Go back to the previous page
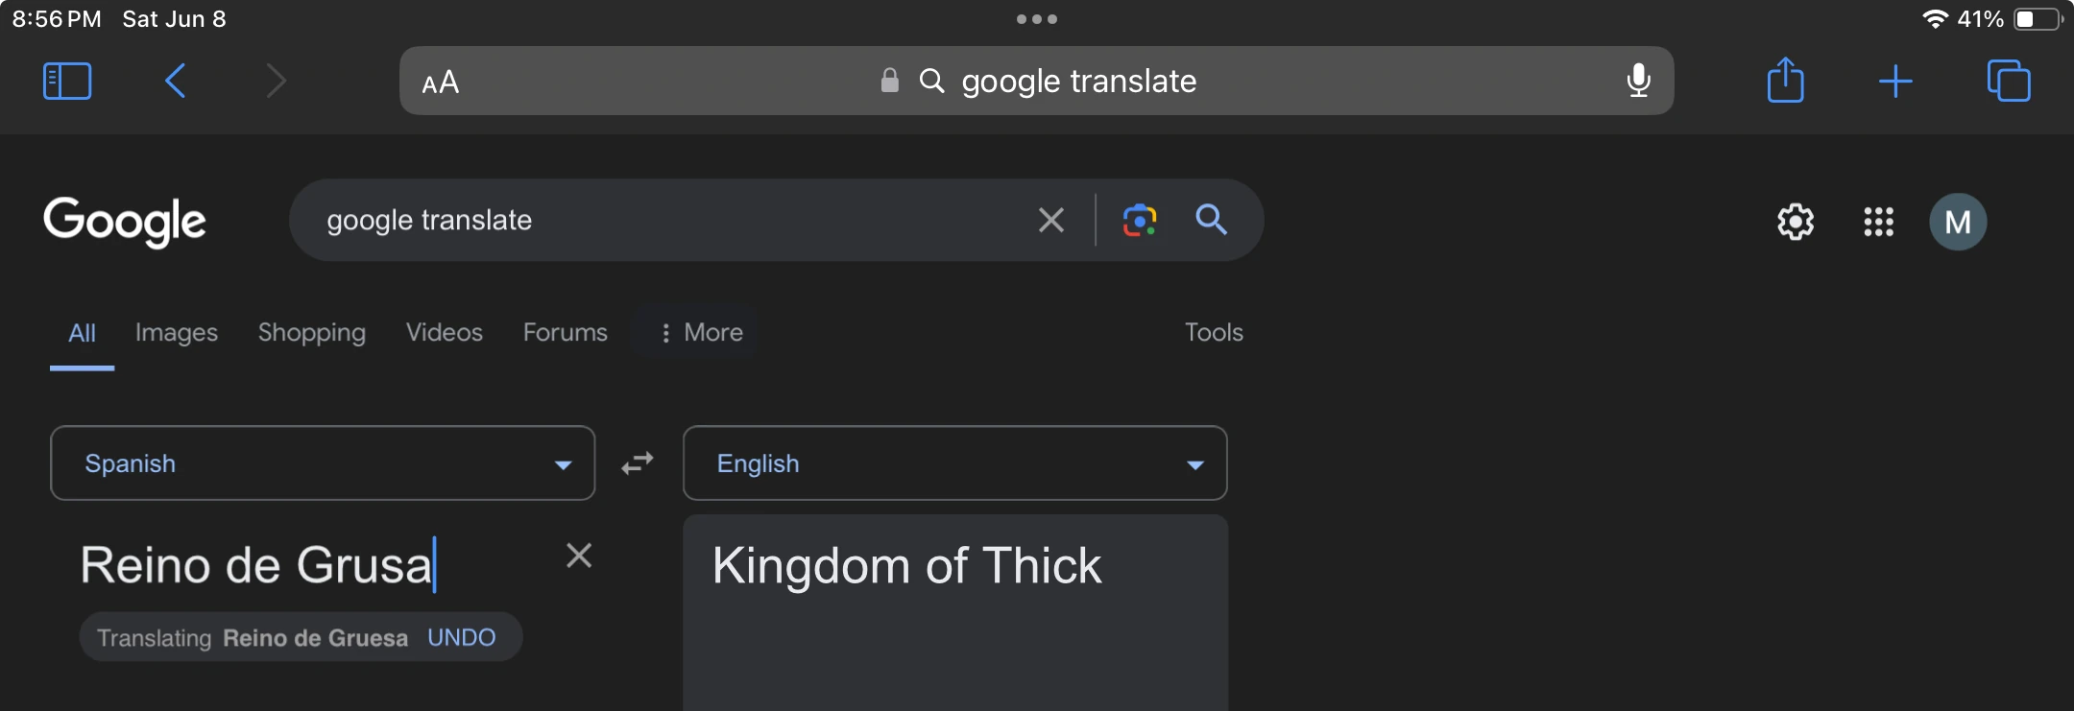2074x711 pixels. click(175, 82)
